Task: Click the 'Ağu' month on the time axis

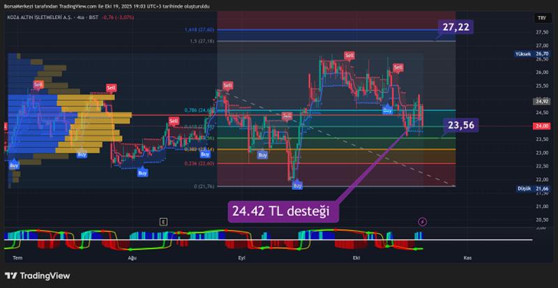Action: [133, 257]
